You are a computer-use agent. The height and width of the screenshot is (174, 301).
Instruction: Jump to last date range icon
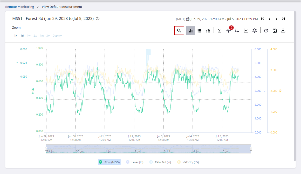click(x=284, y=19)
